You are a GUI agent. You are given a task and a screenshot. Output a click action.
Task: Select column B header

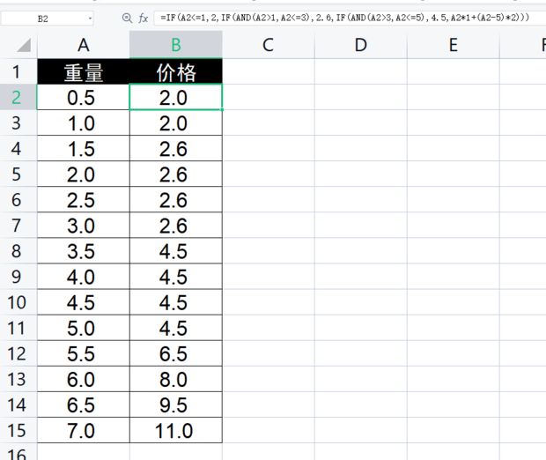[x=176, y=45]
